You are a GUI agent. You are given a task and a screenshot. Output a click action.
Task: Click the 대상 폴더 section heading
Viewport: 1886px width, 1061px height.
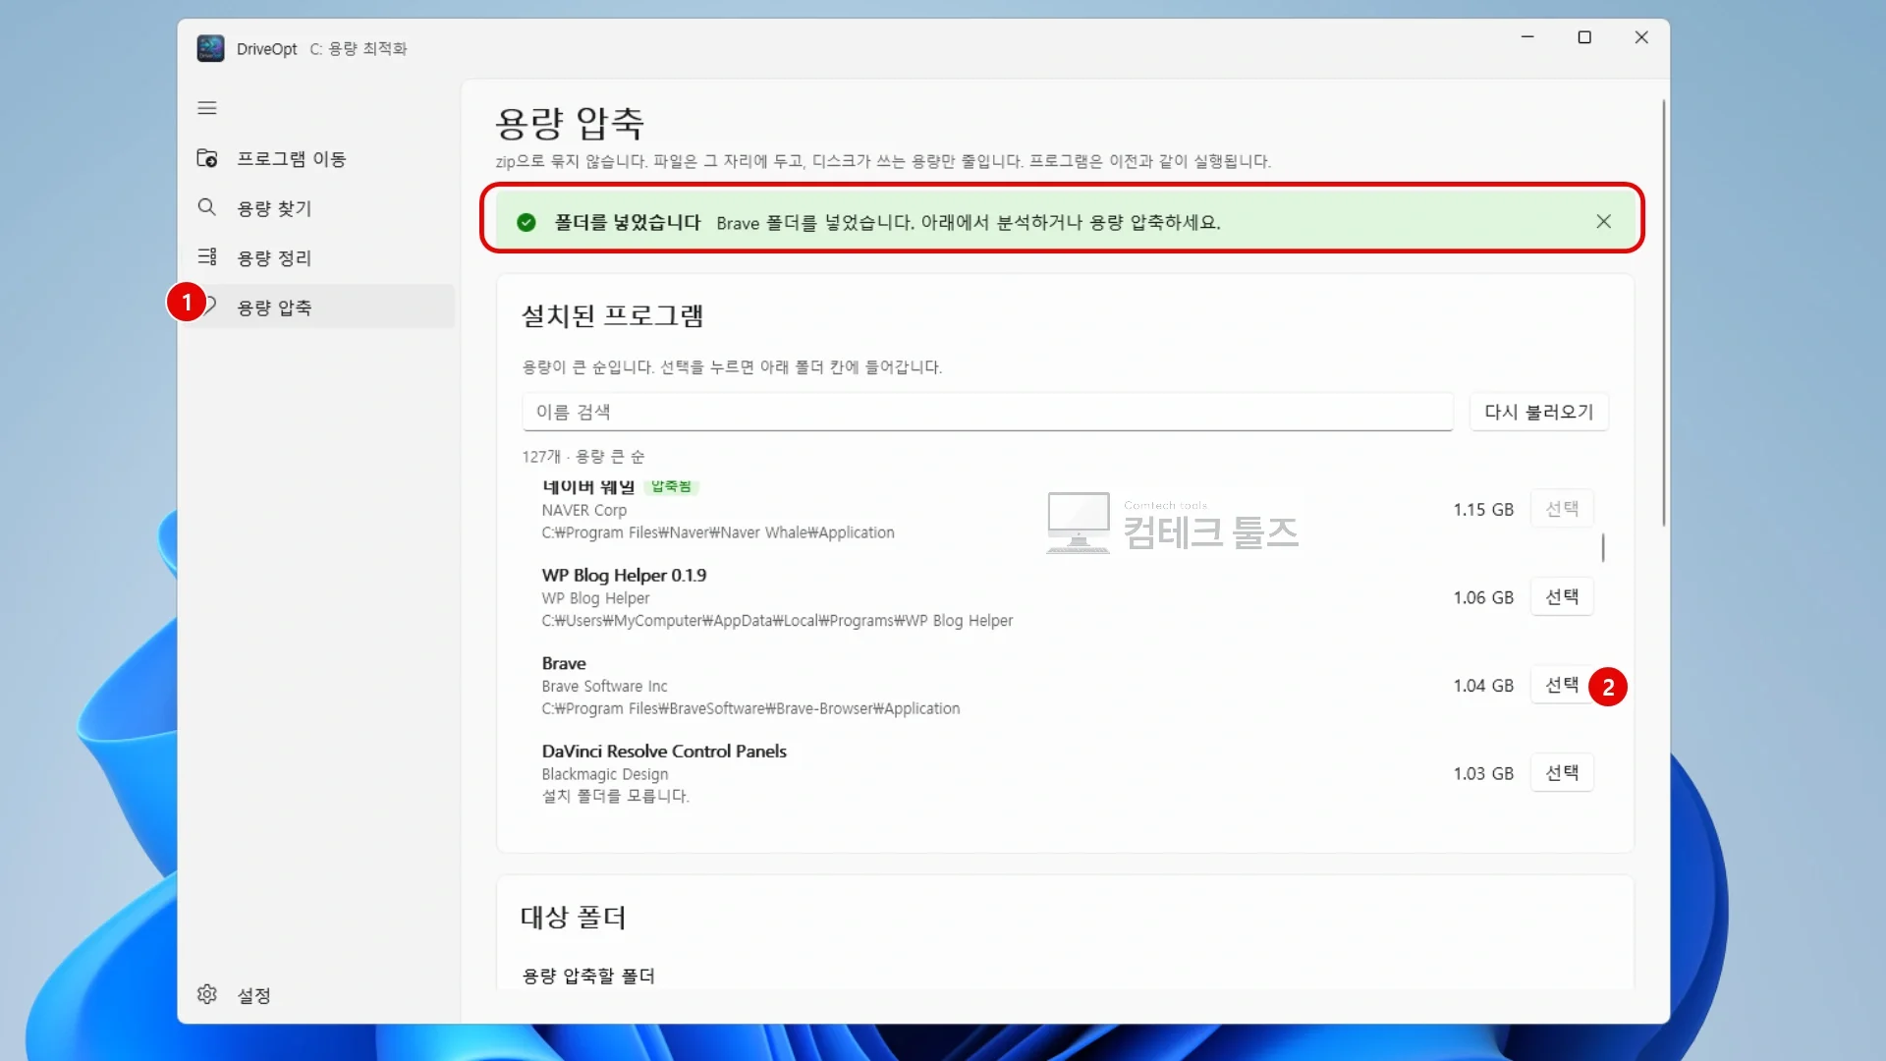(573, 917)
